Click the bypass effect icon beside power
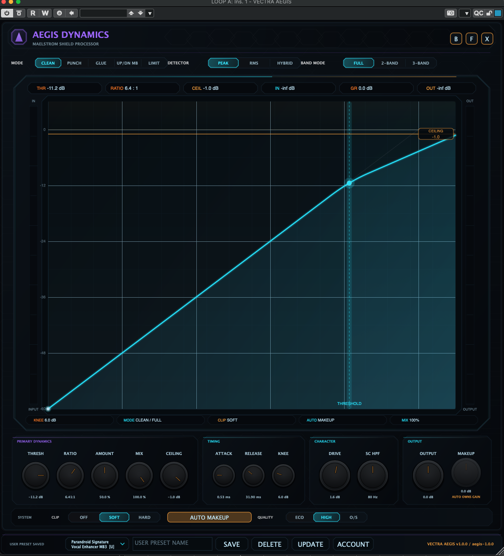This screenshot has width=504, height=556. [19, 13]
